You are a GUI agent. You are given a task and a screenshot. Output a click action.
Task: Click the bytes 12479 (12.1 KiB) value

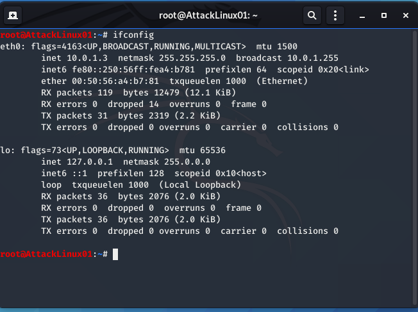[180, 92]
